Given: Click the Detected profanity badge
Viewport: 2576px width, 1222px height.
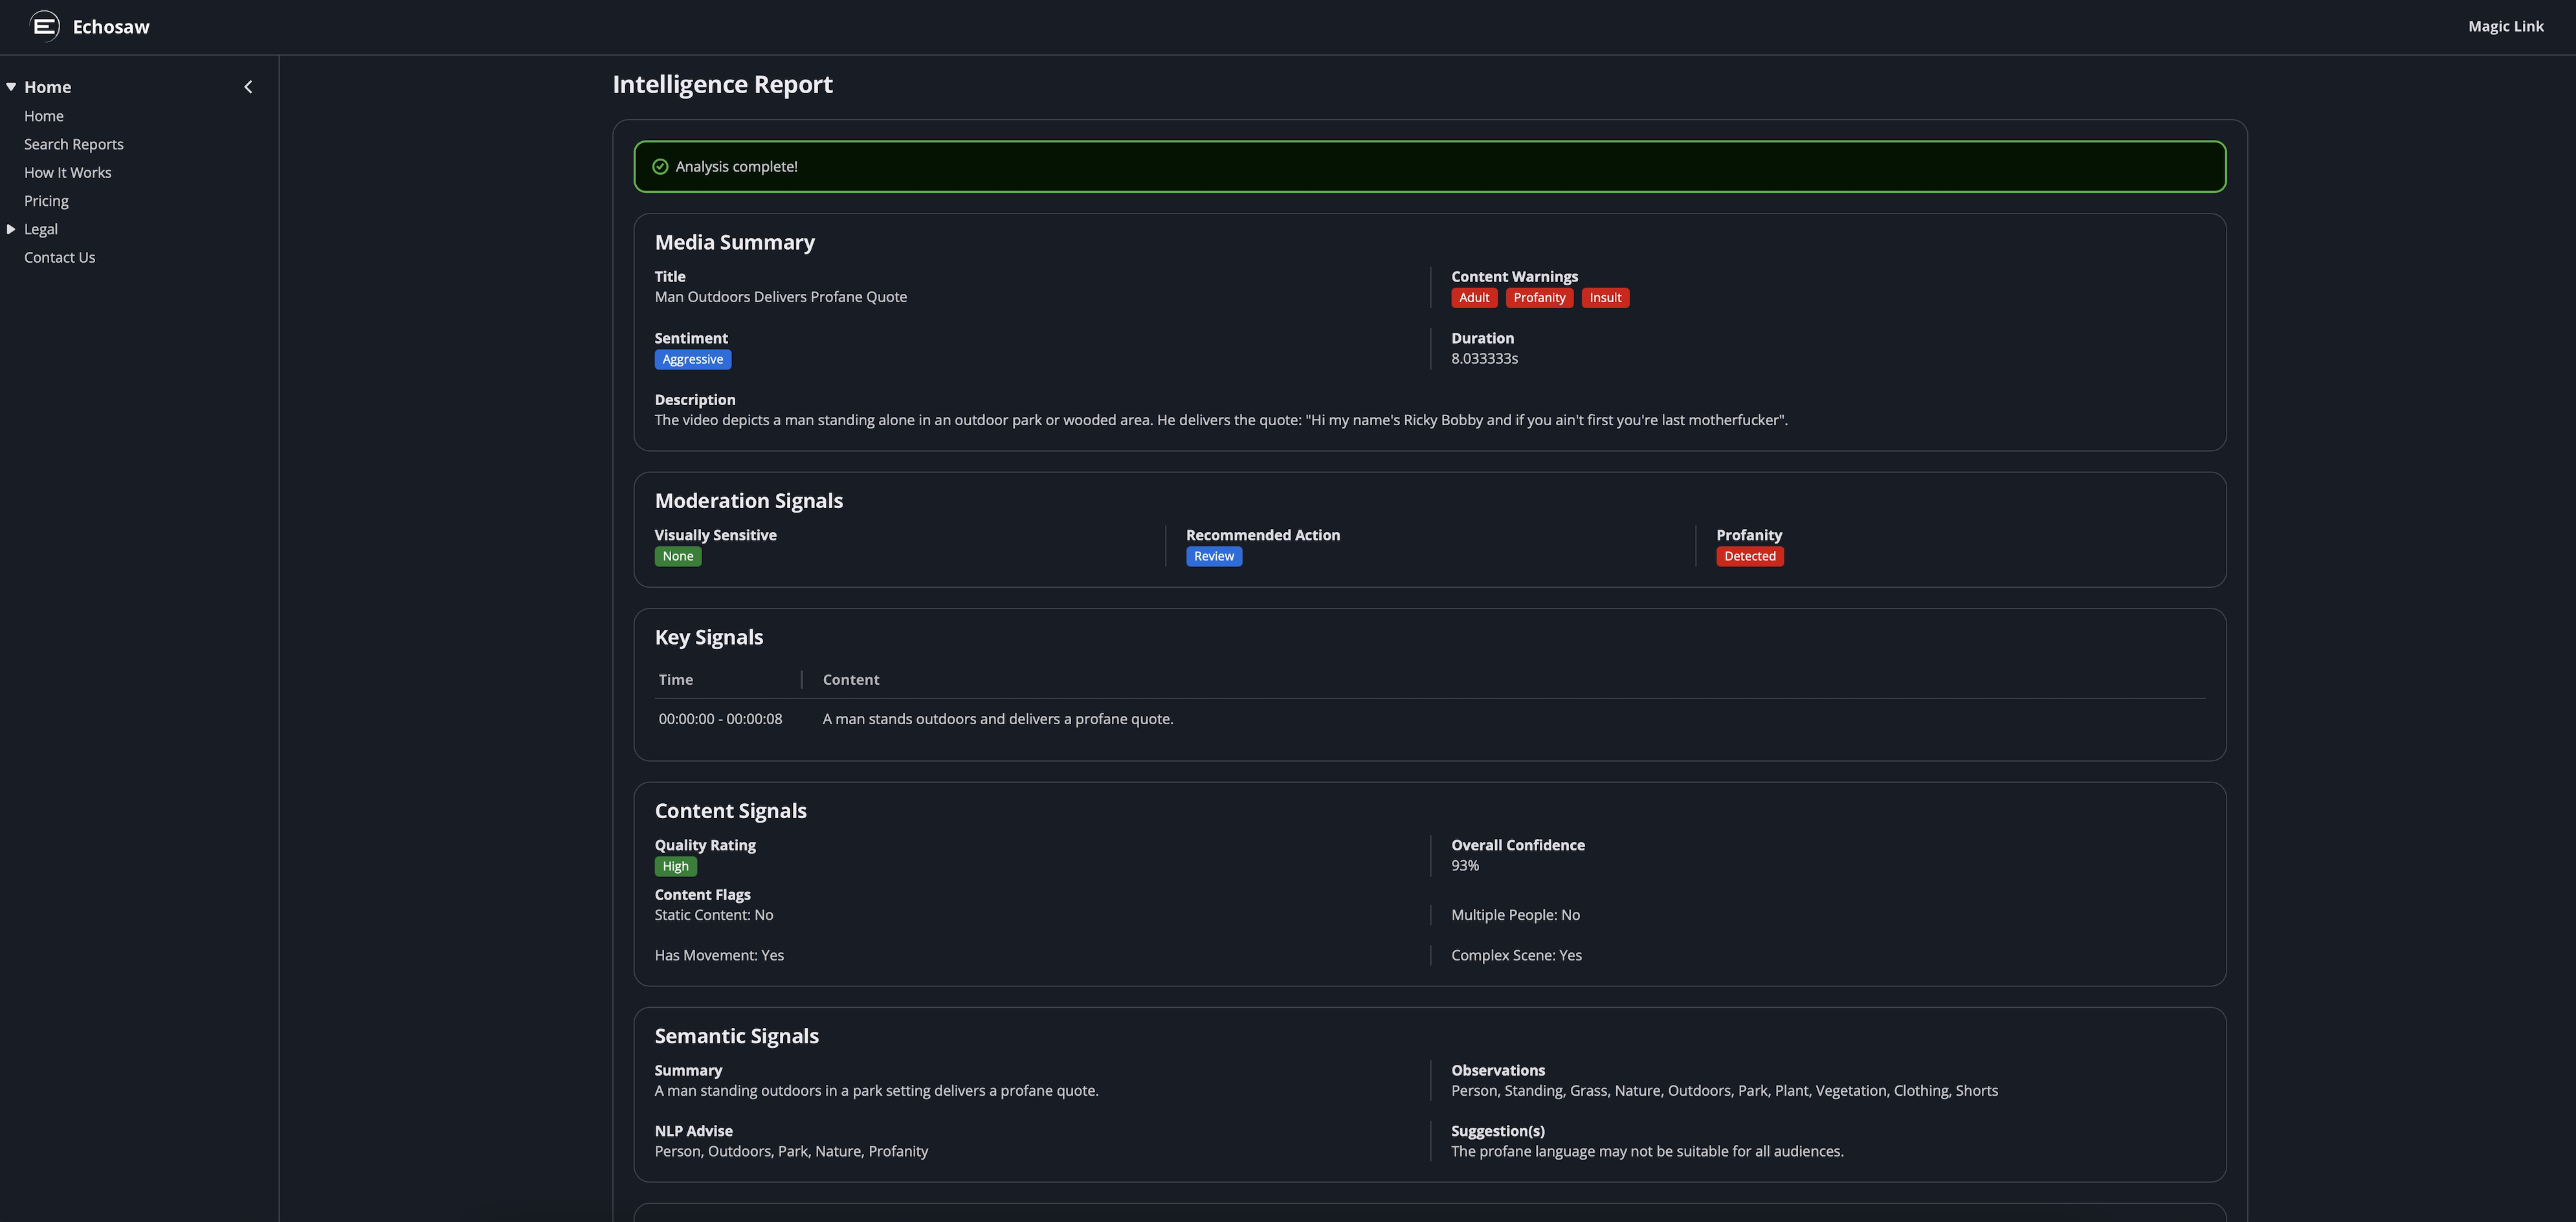Looking at the screenshot, I should [1750, 556].
